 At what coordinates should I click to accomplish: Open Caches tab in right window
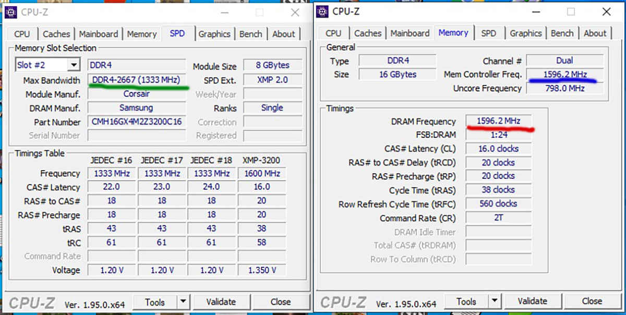coord(368,33)
